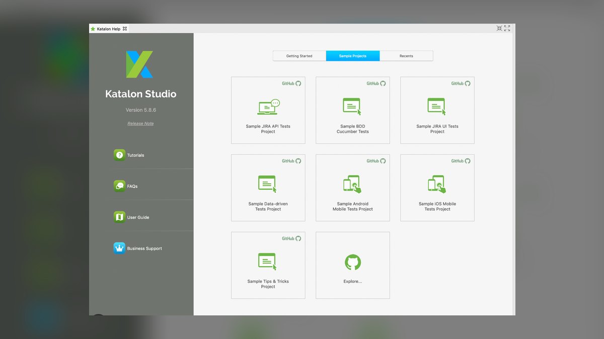Click GitHub badge on Android Mobile card
This screenshot has height=339, width=604.
(376, 161)
